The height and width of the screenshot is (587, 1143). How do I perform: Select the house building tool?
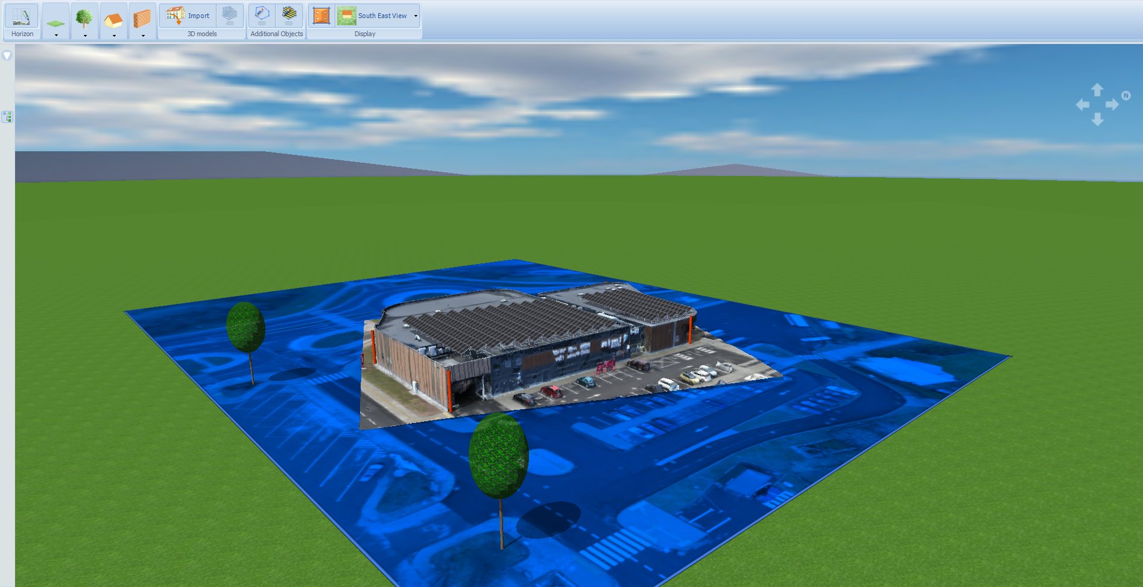pyautogui.click(x=113, y=20)
